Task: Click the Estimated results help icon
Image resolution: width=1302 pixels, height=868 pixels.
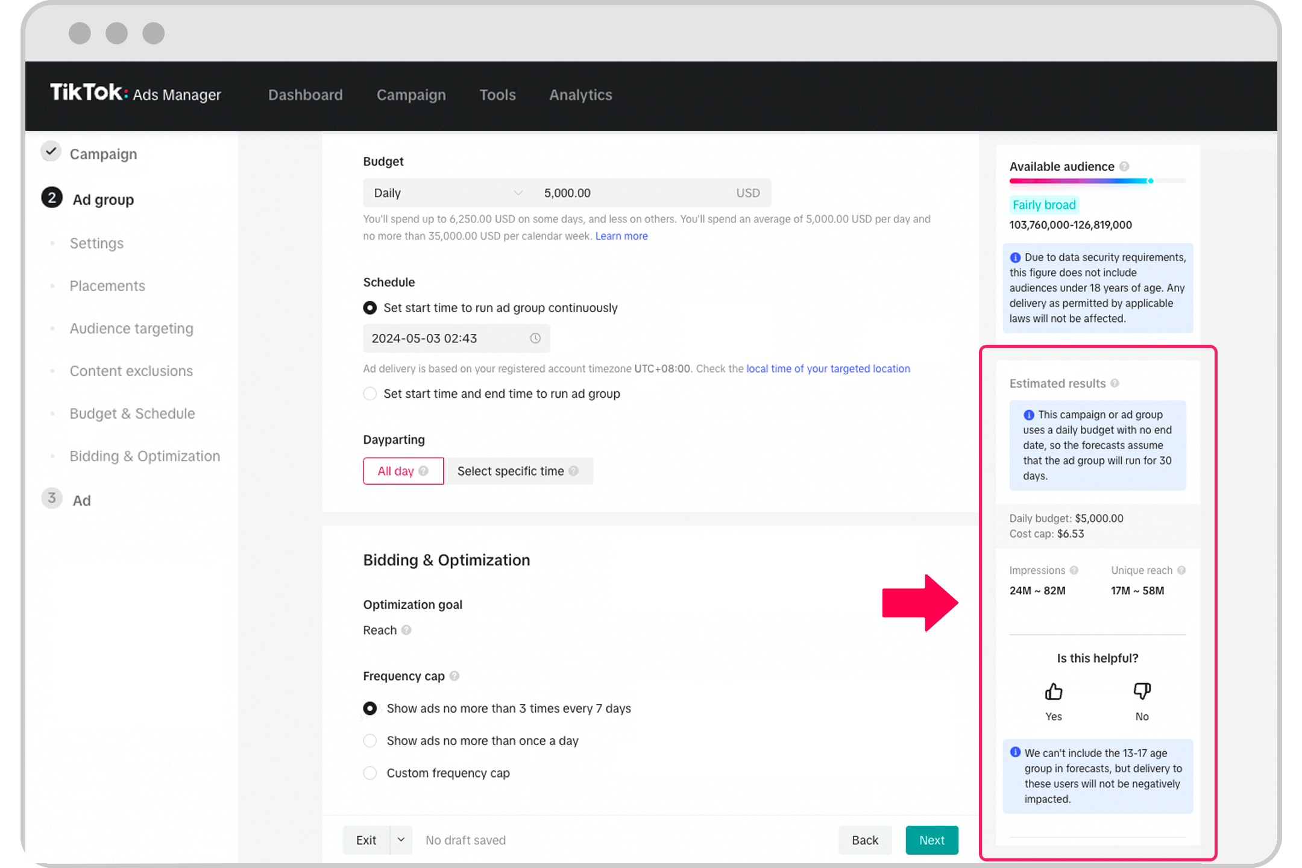Action: [x=1115, y=383]
